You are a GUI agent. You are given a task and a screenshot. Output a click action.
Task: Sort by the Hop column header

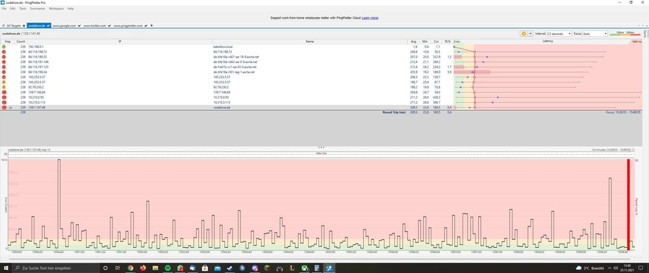tap(7, 42)
